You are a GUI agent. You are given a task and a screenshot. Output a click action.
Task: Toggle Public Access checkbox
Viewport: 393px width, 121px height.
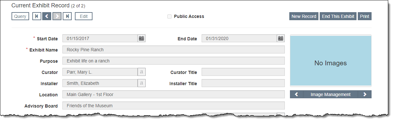[x=170, y=17]
